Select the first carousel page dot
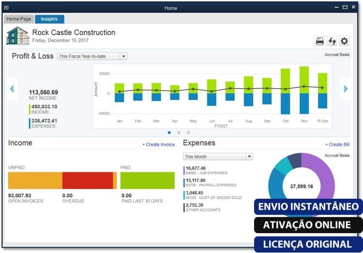363x253 pixels. point(169,133)
